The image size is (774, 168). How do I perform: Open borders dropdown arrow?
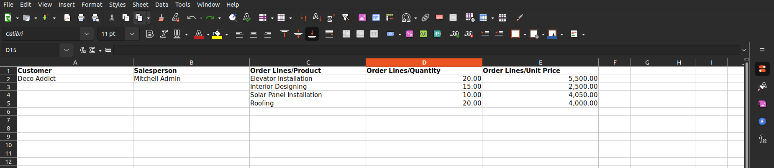[x=525, y=34]
